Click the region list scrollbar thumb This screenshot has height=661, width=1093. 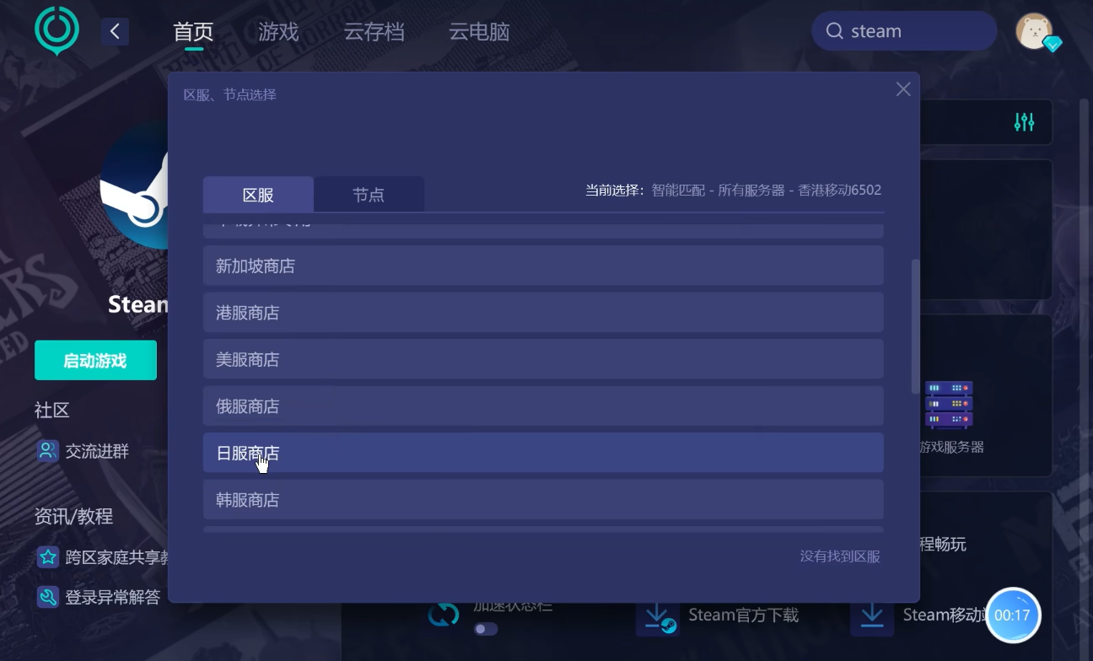click(x=915, y=326)
